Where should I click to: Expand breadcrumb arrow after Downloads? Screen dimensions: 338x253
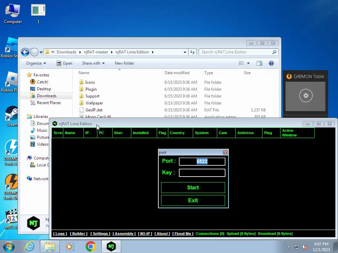click(80, 52)
